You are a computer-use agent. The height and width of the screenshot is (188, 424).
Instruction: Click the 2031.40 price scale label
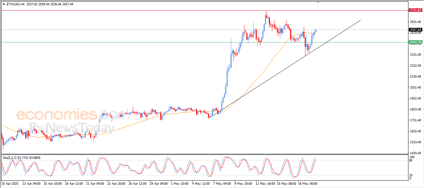click(x=415, y=88)
